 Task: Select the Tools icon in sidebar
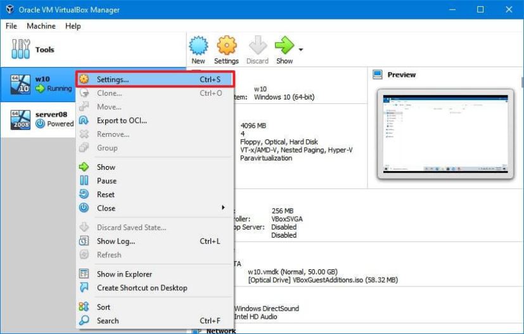[x=20, y=49]
